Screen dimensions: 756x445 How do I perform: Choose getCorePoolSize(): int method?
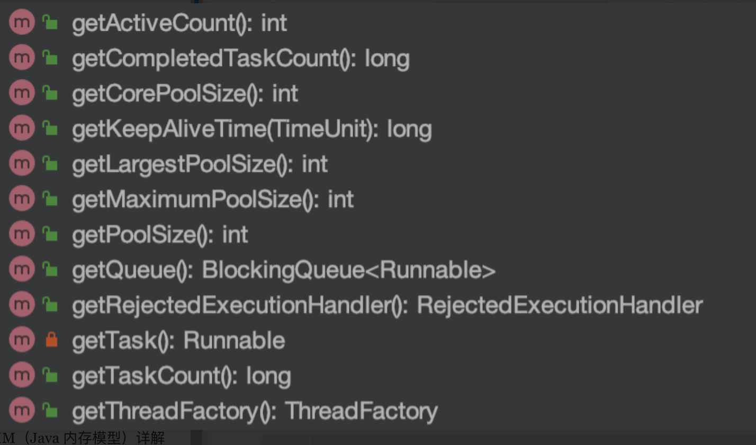185,94
